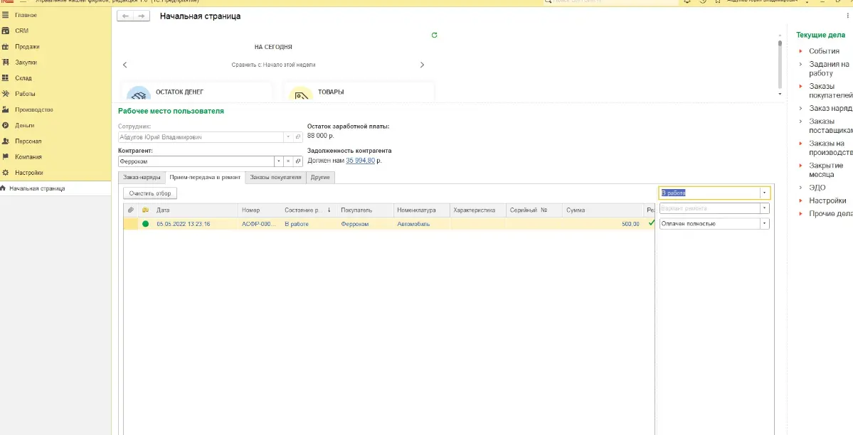Switch to the Заказ-наряды tab
Viewport: 853px width, 435px height.
(x=141, y=177)
